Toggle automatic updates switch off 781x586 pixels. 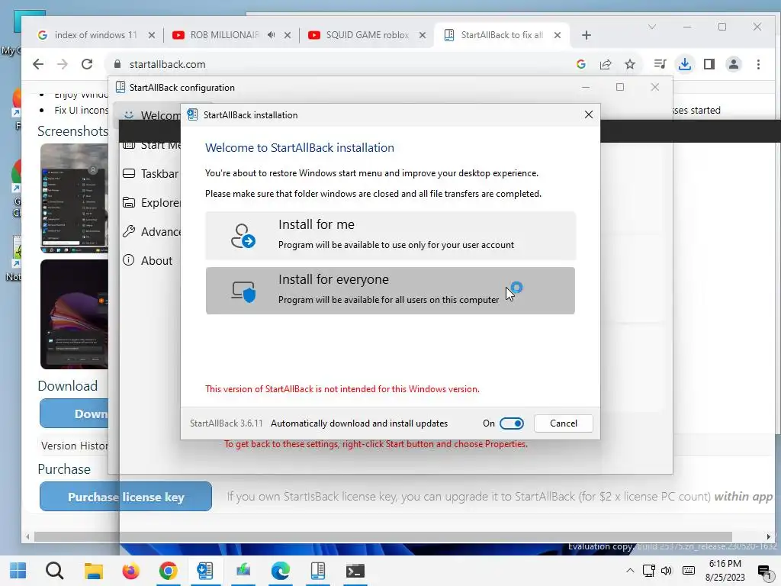512,423
